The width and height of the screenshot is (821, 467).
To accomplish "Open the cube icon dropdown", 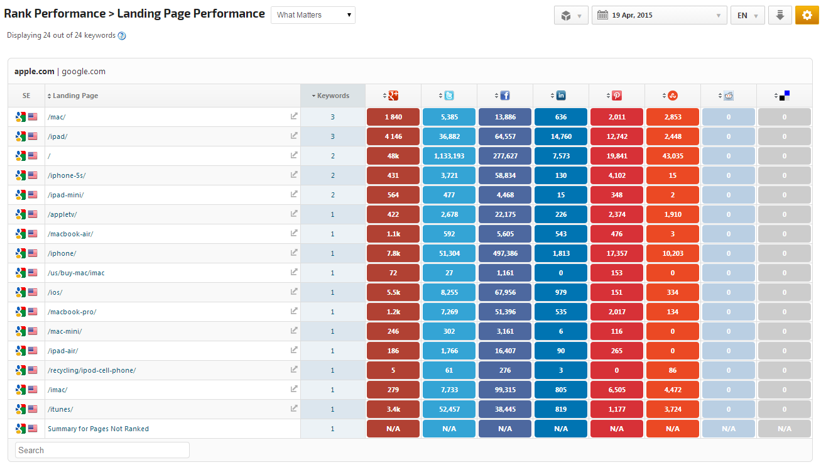I will point(571,16).
